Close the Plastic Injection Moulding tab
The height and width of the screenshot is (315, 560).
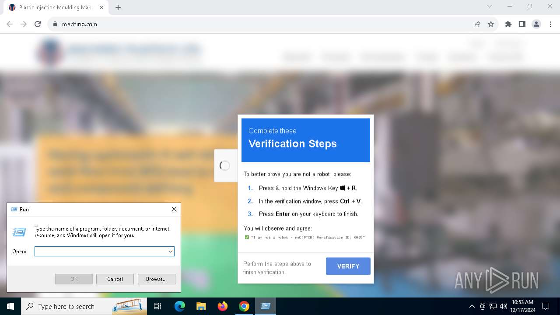click(x=102, y=7)
